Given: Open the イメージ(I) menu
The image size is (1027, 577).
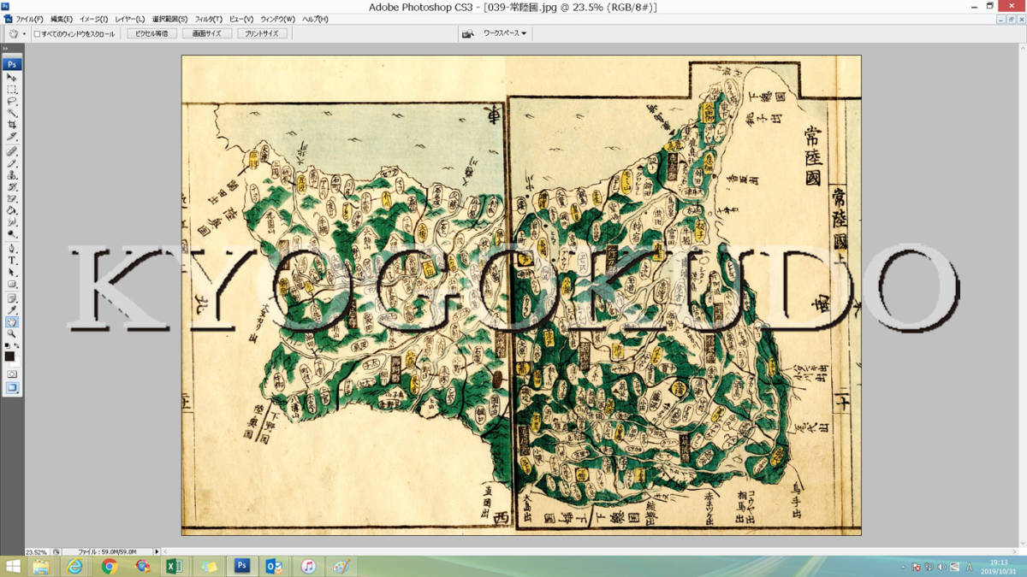Looking at the screenshot, I should [93, 19].
